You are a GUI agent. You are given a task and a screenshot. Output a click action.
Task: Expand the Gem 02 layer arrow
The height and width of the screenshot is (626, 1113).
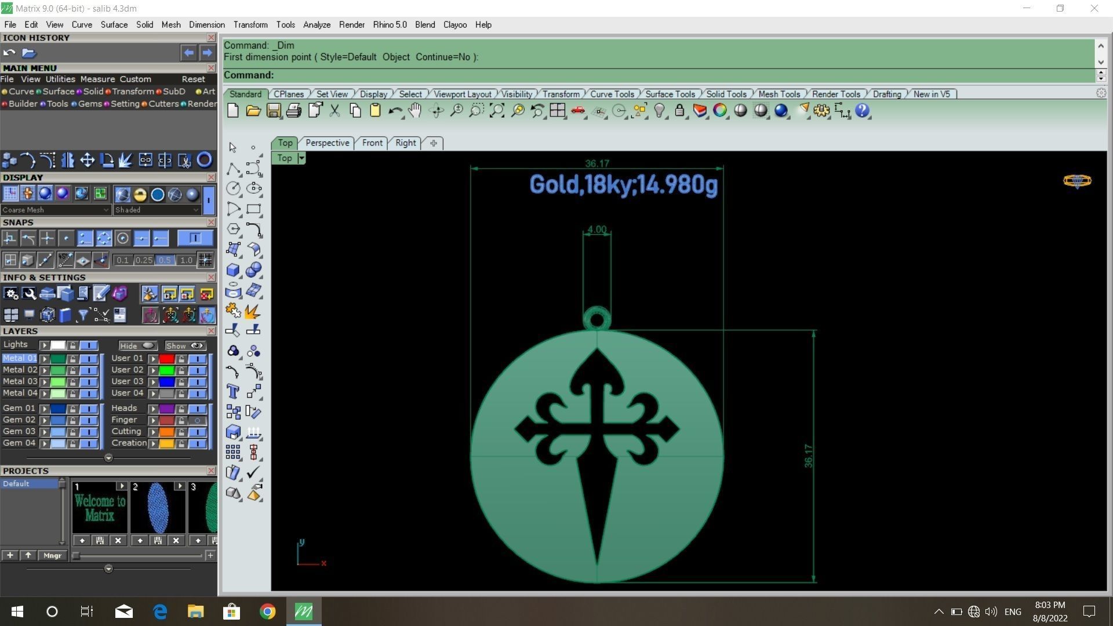pos(45,420)
